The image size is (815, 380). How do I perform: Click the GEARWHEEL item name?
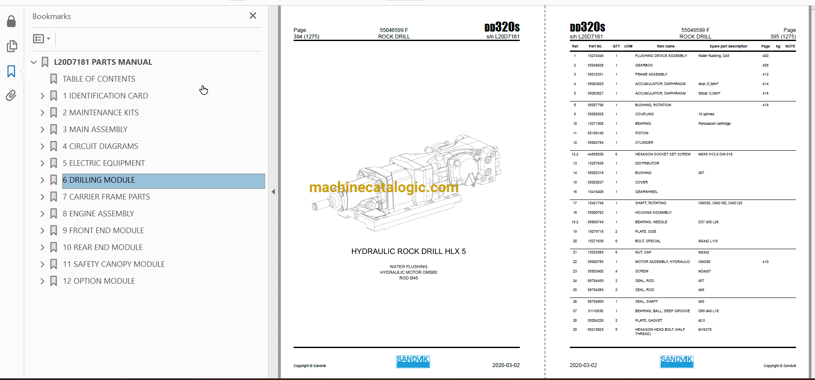point(646,192)
